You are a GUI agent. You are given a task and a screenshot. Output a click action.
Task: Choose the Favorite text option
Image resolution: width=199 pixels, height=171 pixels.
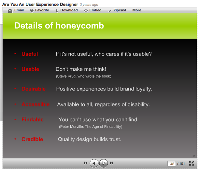point(42,10)
